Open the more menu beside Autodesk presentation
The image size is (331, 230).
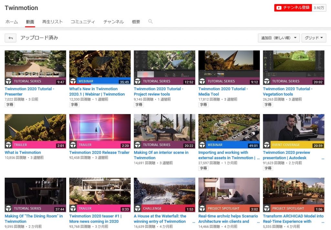click(323, 158)
